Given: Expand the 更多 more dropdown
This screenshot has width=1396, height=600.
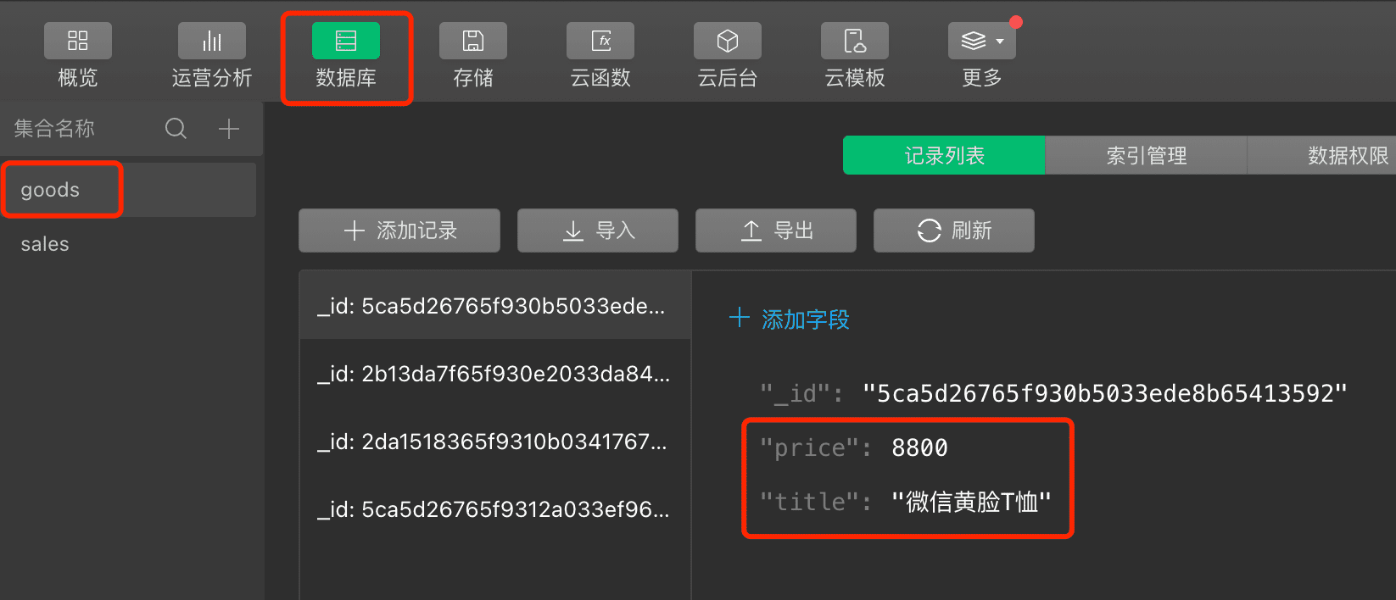Looking at the screenshot, I should pos(982,41).
